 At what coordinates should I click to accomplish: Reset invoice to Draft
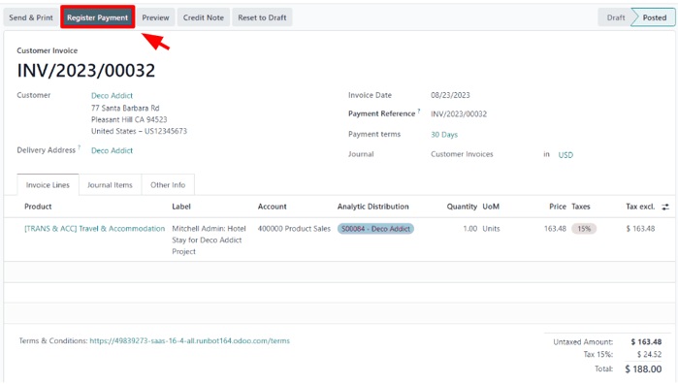(x=262, y=17)
